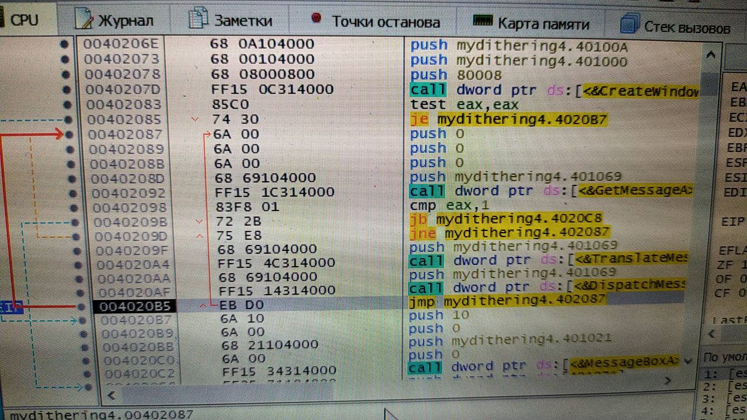Select bytes 85C0
Viewport: 747px width, 420px height.
[231, 104]
